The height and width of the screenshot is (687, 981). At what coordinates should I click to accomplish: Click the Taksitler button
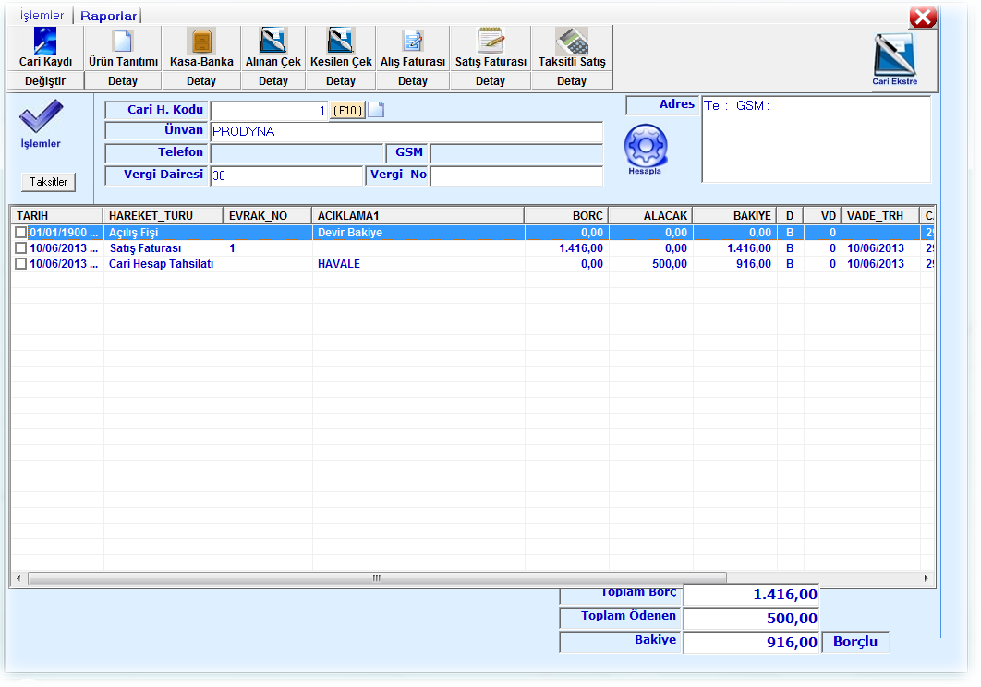coord(48,182)
